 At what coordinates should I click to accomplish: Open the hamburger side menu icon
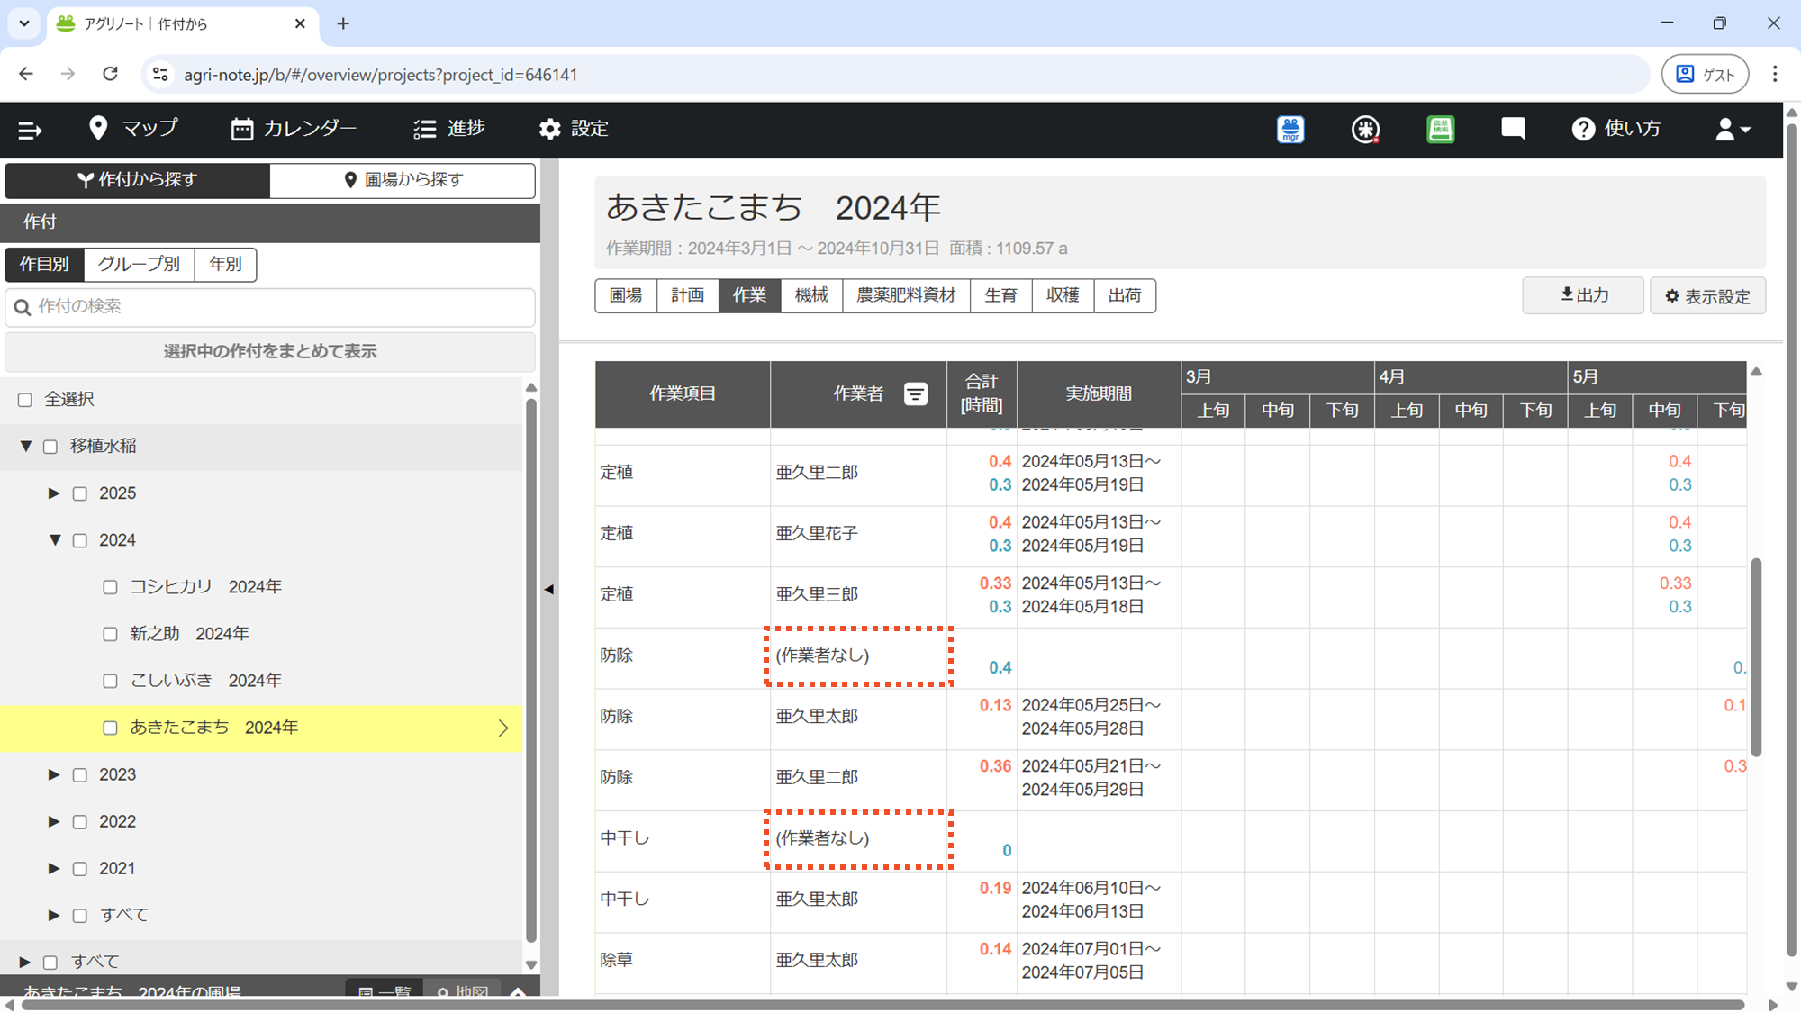pyautogui.click(x=30, y=131)
